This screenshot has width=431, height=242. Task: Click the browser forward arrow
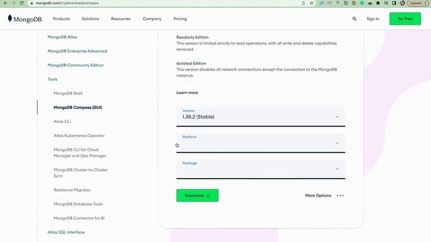(13, 3)
